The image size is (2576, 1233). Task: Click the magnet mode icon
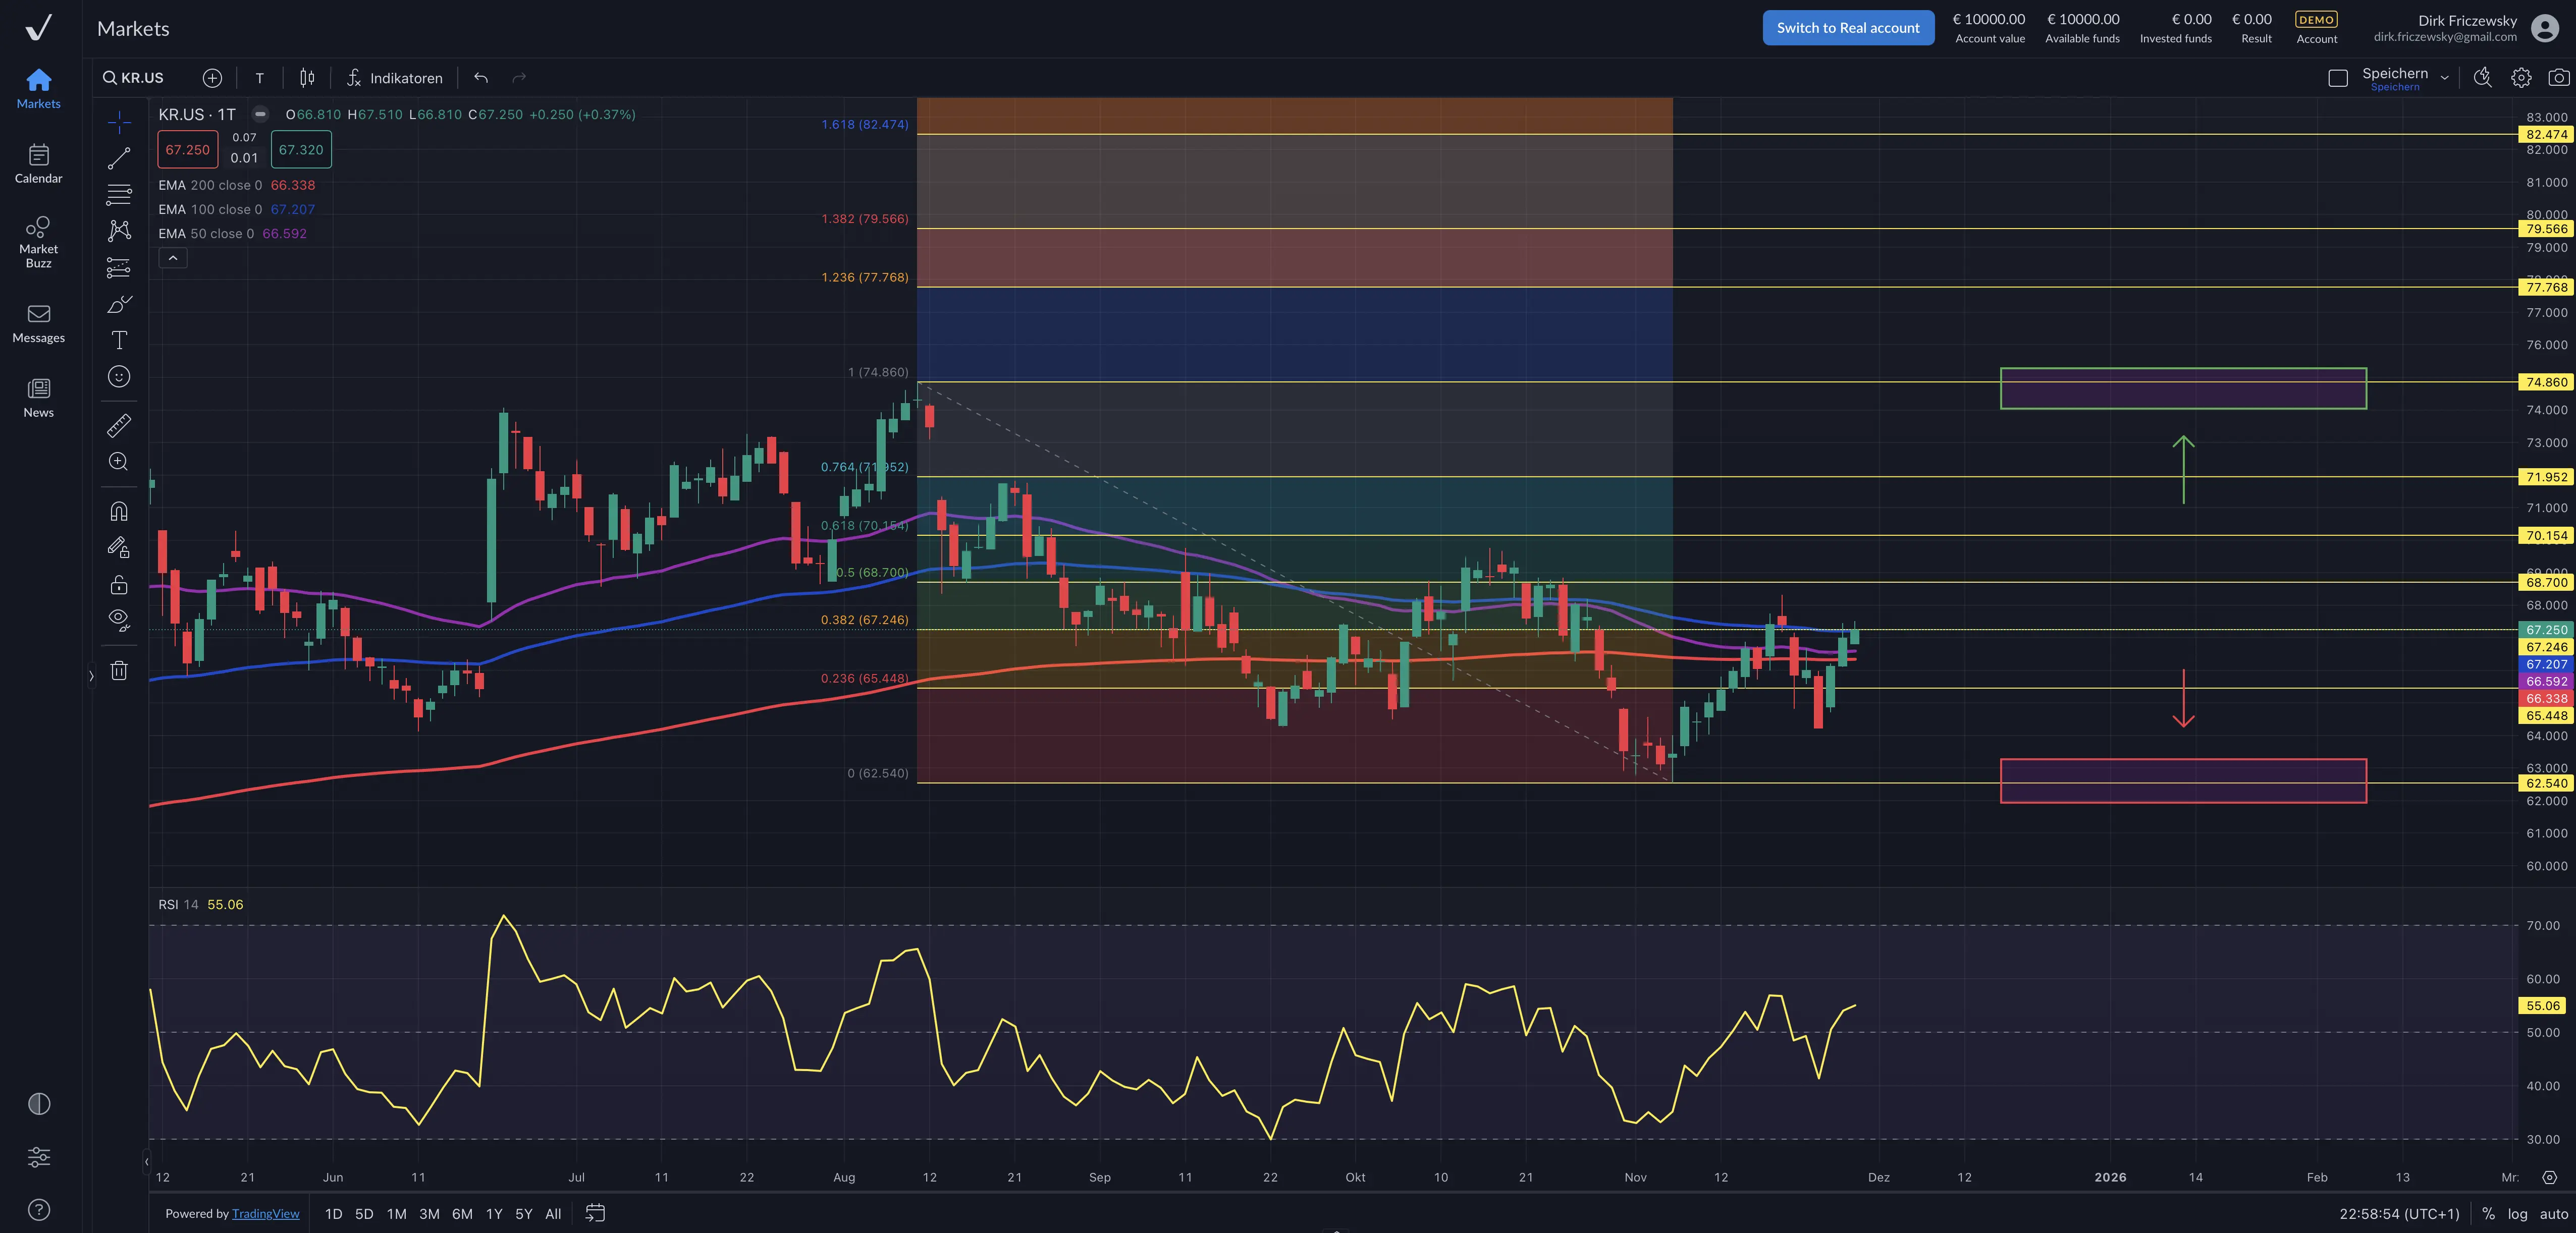coord(119,512)
